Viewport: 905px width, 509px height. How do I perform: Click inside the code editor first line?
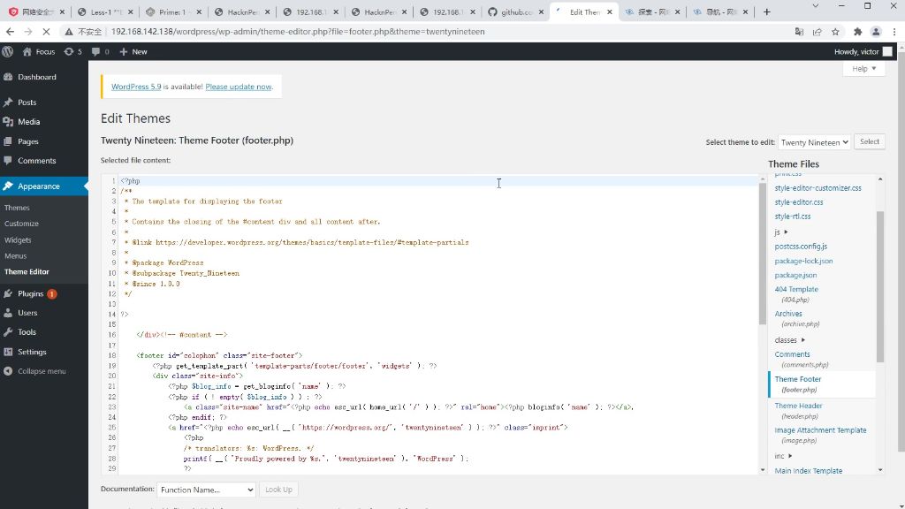(x=438, y=180)
